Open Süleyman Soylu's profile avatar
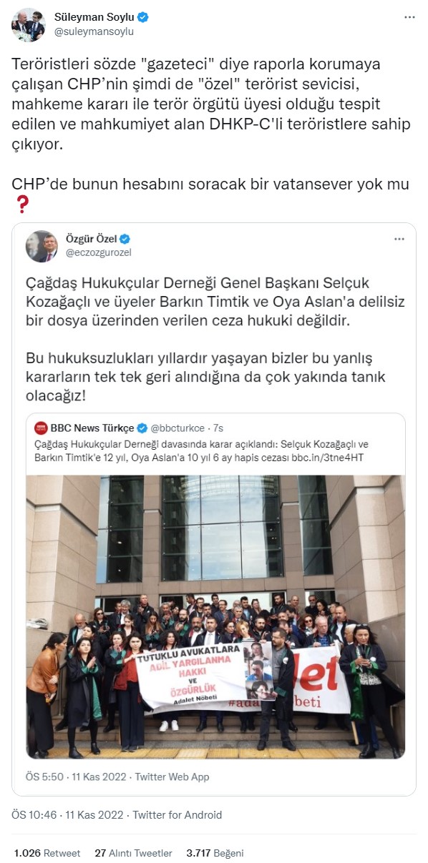Image resolution: width=428 pixels, height=863 pixels. (29, 24)
